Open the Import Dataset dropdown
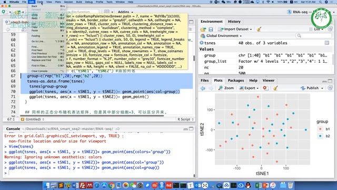337x190 pixels. [234, 29]
